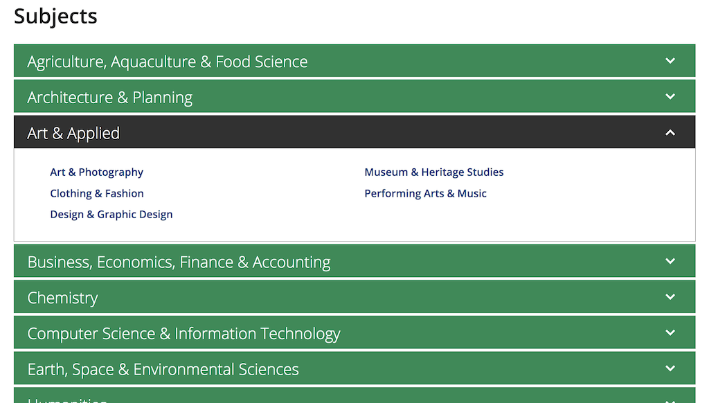Open the Art & Photography link
The image size is (709, 403).
[x=96, y=172]
